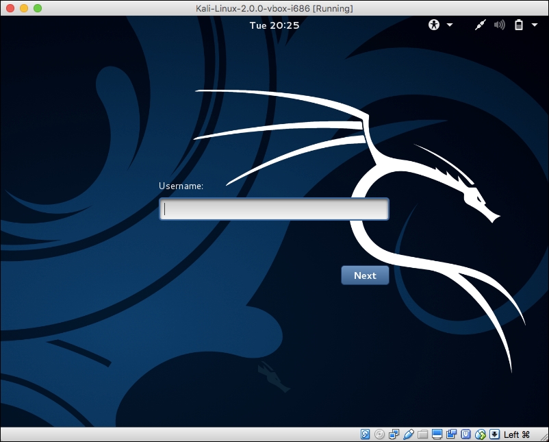Open the shared folders indicator
The image size is (549, 442).
pyautogui.click(x=422, y=434)
